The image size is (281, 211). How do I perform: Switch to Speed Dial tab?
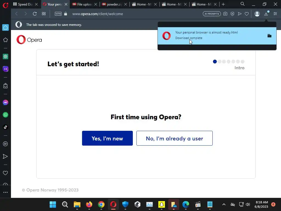tap(23, 4)
